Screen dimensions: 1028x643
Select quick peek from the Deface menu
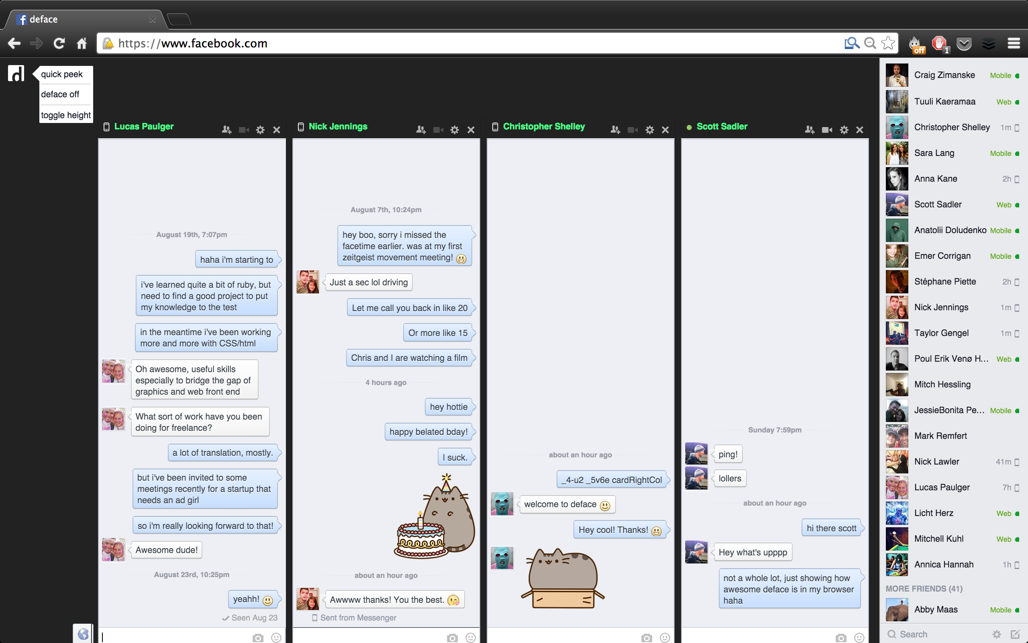[x=62, y=73]
